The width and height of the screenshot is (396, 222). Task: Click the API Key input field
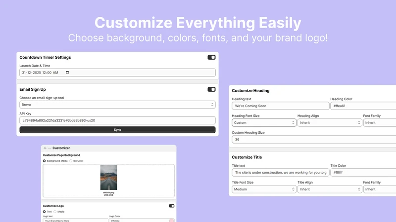[x=117, y=120]
